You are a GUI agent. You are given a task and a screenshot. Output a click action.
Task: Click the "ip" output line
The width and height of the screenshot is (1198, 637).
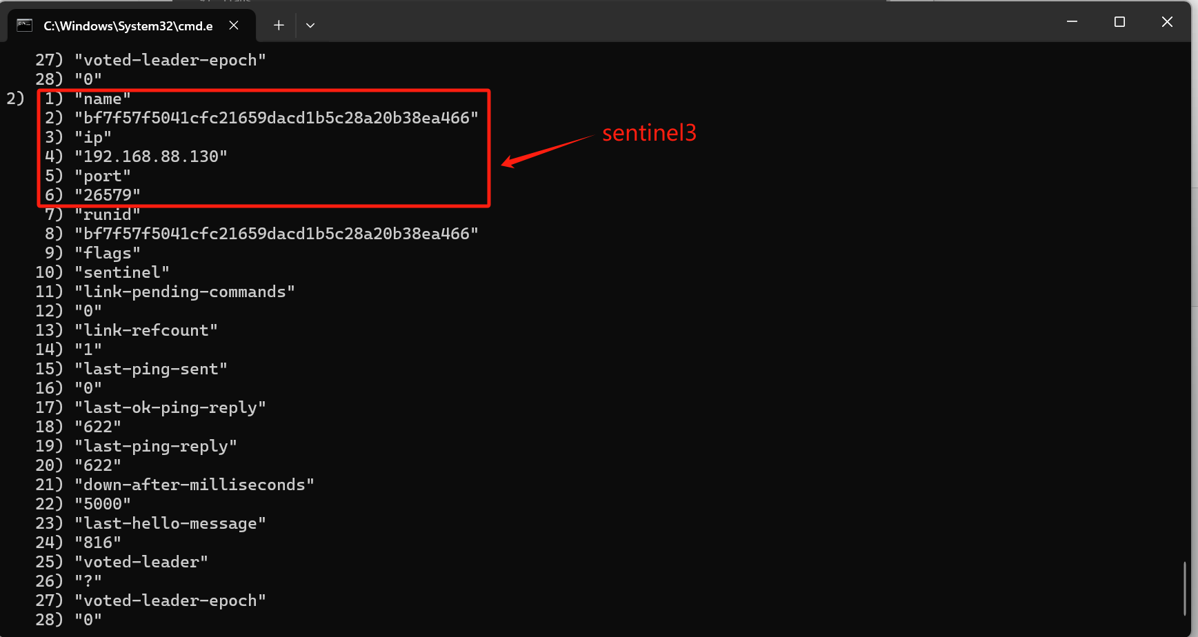tap(93, 138)
